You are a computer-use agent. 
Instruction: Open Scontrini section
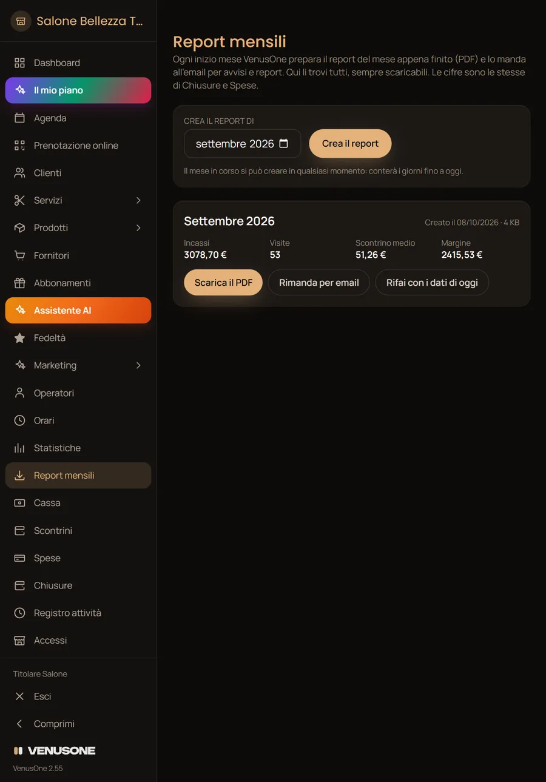(x=78, y=531)
